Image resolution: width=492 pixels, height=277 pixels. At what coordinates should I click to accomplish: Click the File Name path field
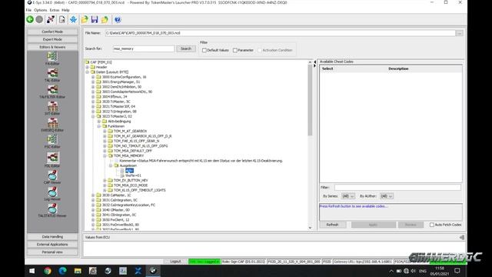point(280,33)
